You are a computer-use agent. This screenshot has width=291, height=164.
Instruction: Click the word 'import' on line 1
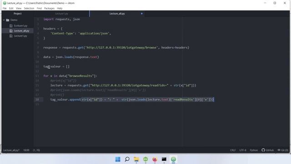pos(49,19)
